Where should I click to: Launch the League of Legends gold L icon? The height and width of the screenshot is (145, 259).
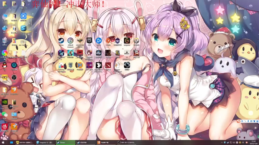[x=118, y=53]
